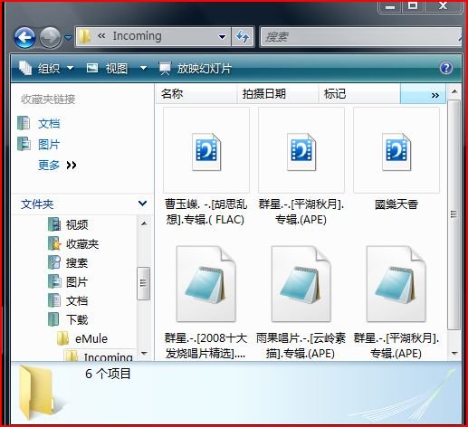Select the media file 群星 平湖秋月 APE
The width and height of the screenshot is (468, 427).
[x=301, y=151]
